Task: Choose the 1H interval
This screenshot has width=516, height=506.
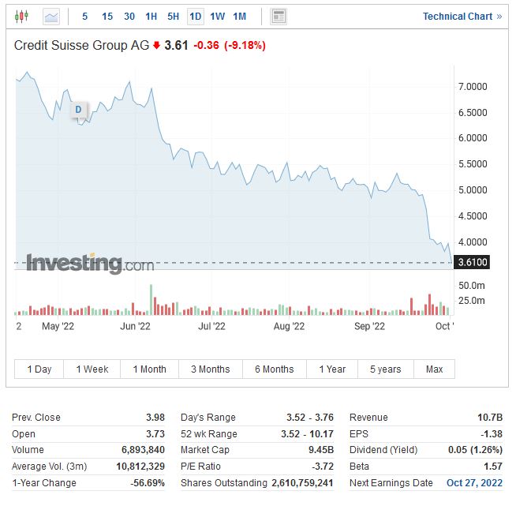Action: click(151, 16)
